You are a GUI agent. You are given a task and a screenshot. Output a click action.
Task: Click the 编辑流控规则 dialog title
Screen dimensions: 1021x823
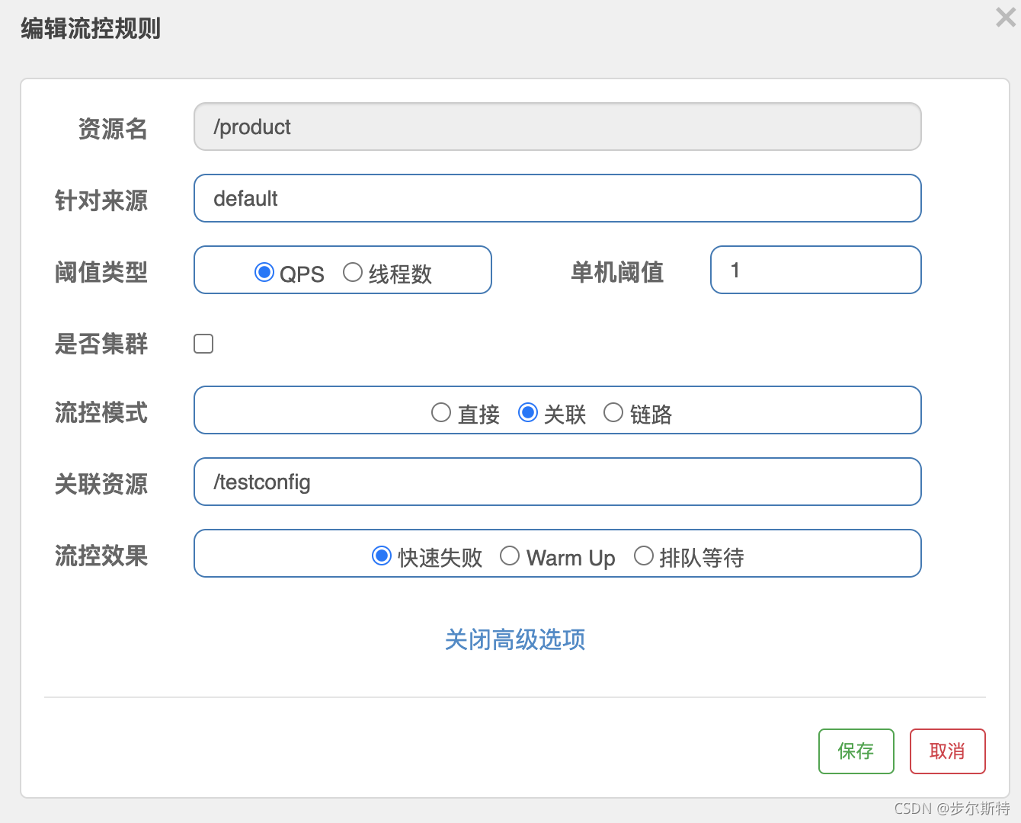coord(91,29)
